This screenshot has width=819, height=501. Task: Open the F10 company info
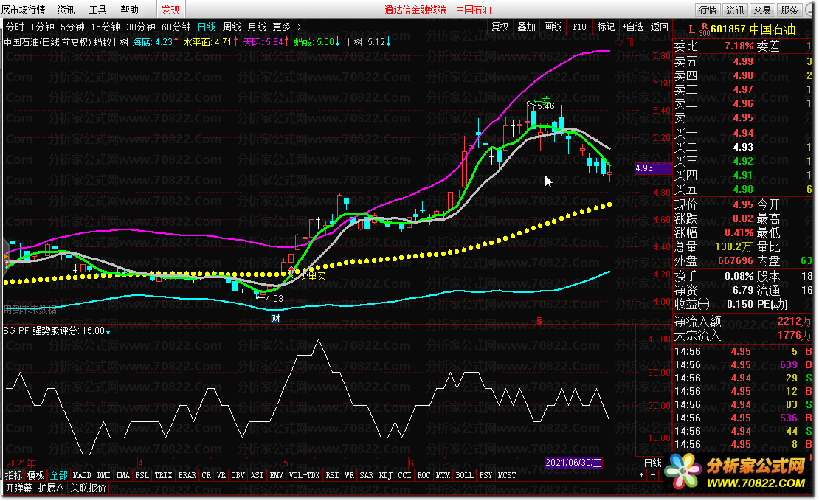pos(580,27)
